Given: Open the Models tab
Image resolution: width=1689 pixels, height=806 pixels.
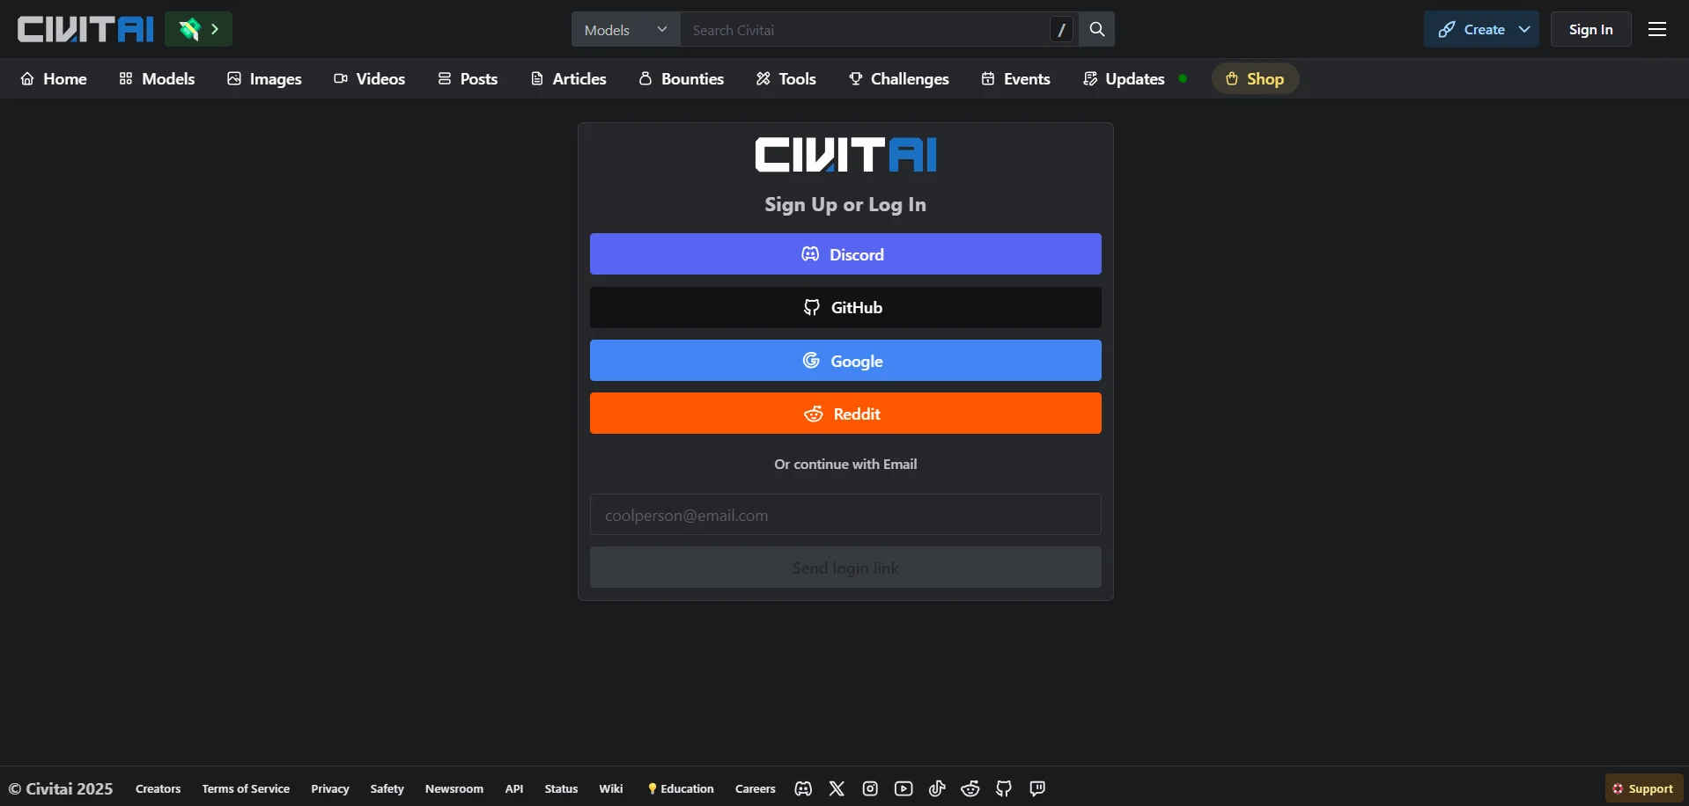Looking at the screenshot, I should click(x=157, y=78).
